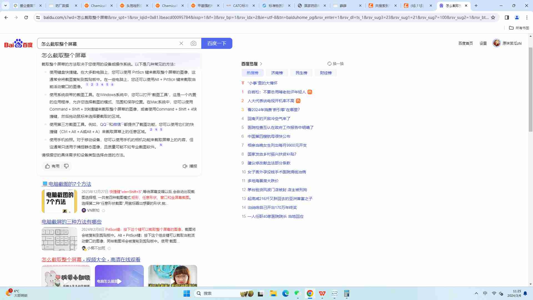Play the 科学小知识 video thumbnail
This screenshot has height=300, width=533.
click(66, 276)
